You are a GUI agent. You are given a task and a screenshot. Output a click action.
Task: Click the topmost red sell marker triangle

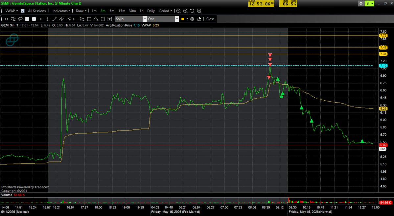tap(270, 55)
